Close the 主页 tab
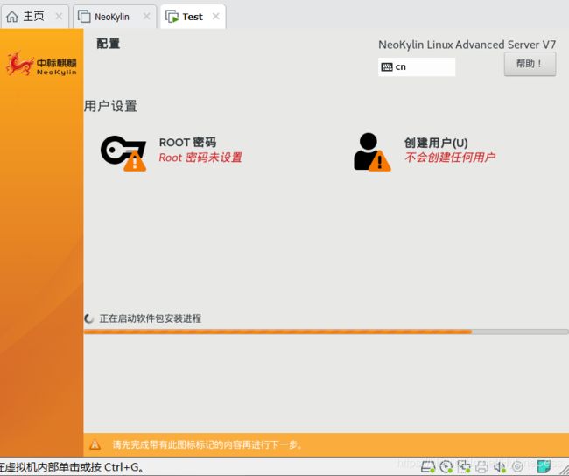The image size is (569, 476). point(59,17)
